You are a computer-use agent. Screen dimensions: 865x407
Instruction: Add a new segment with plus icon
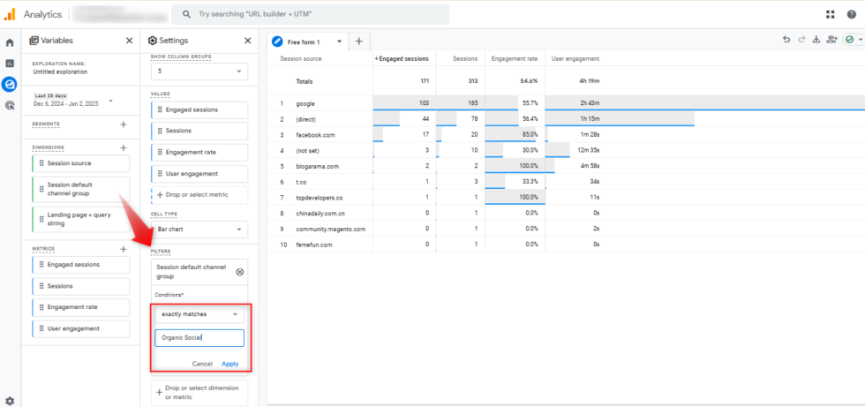click(x=124, y=124)
